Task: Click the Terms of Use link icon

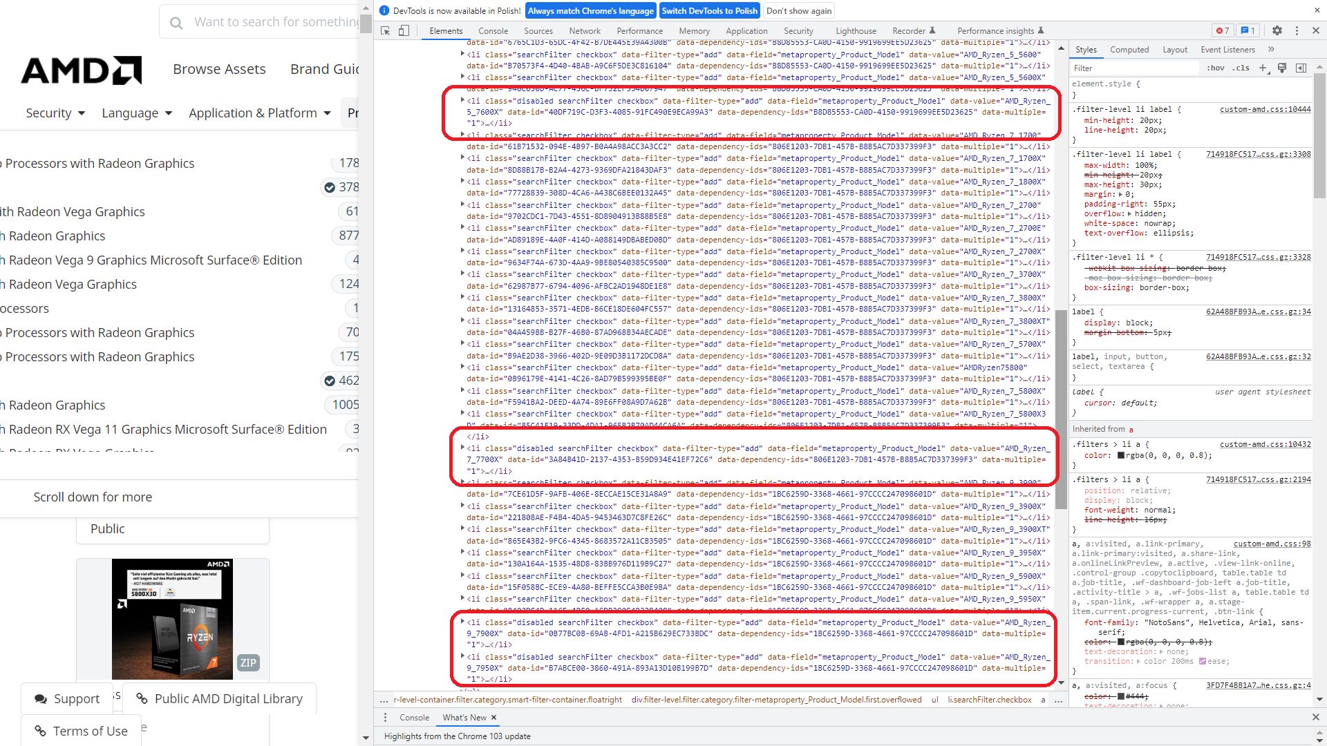Action: coord(41,731)
